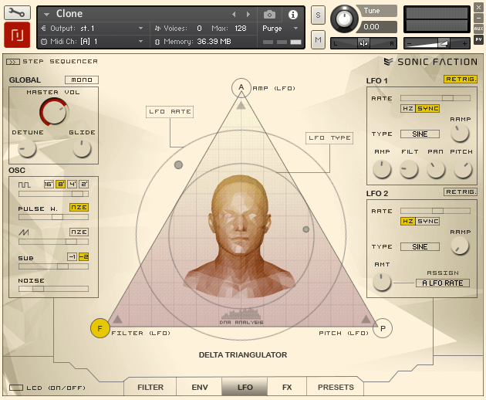Image resolution: width=486 pixels, height=400 pixels.
Task: Switch to the FILTER tab
Action: tap(150, 388)
